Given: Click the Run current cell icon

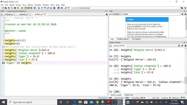Looking at the screenshot, I should point(25,8).
